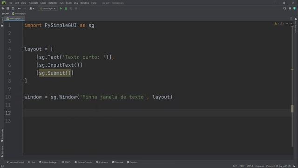Open the Project tool window on left edge
Image resolution: width=298 pixels, height=168 pixels.
(2, 21)
